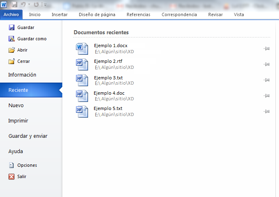Open Opciones from the sidebar
Viewport: 279px width, 197px height.
coord(11,165)
